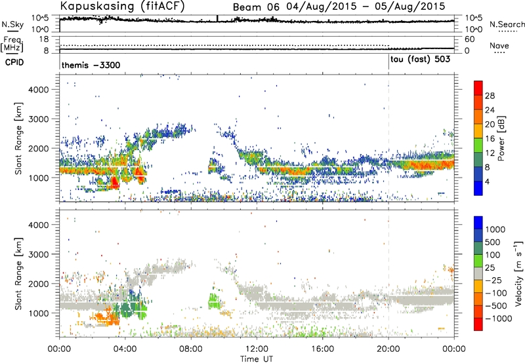
Task: Click the 'Time UT' x-axis label
Action: point(257,359)
